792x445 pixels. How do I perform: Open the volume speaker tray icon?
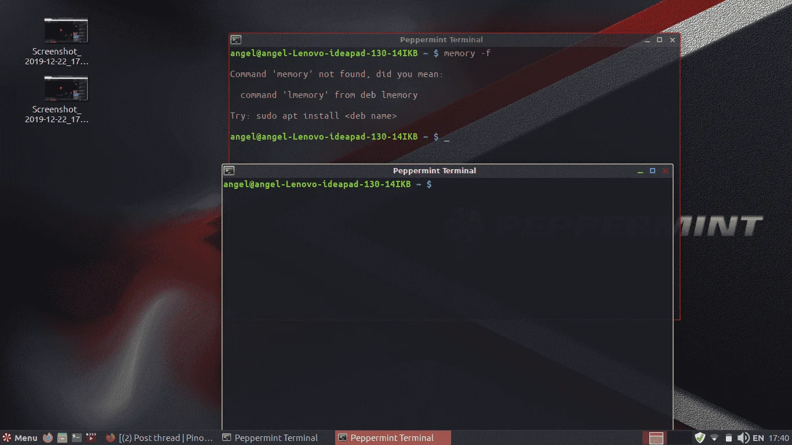(743, 437)
